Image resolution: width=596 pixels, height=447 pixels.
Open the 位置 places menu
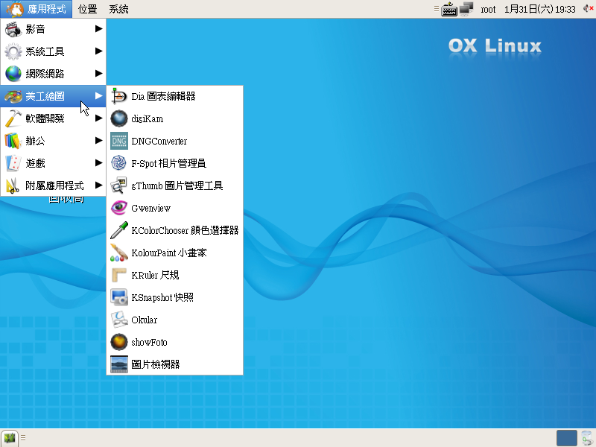click(87, 9)
